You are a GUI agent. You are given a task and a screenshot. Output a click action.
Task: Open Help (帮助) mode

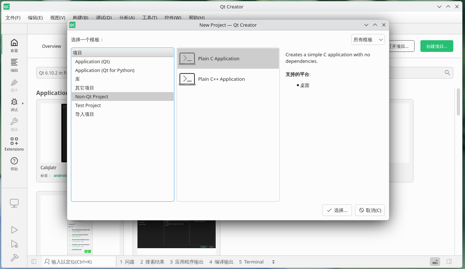point(14,164)
